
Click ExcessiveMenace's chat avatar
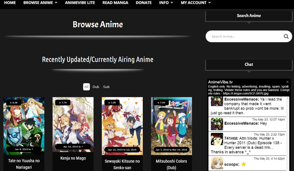[217, 123]
